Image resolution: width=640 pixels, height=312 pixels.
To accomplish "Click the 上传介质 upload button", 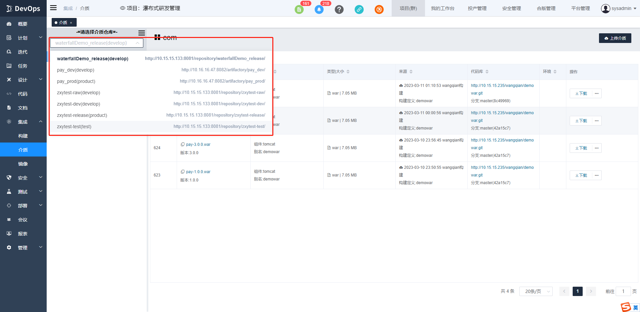I will [615, 38].
